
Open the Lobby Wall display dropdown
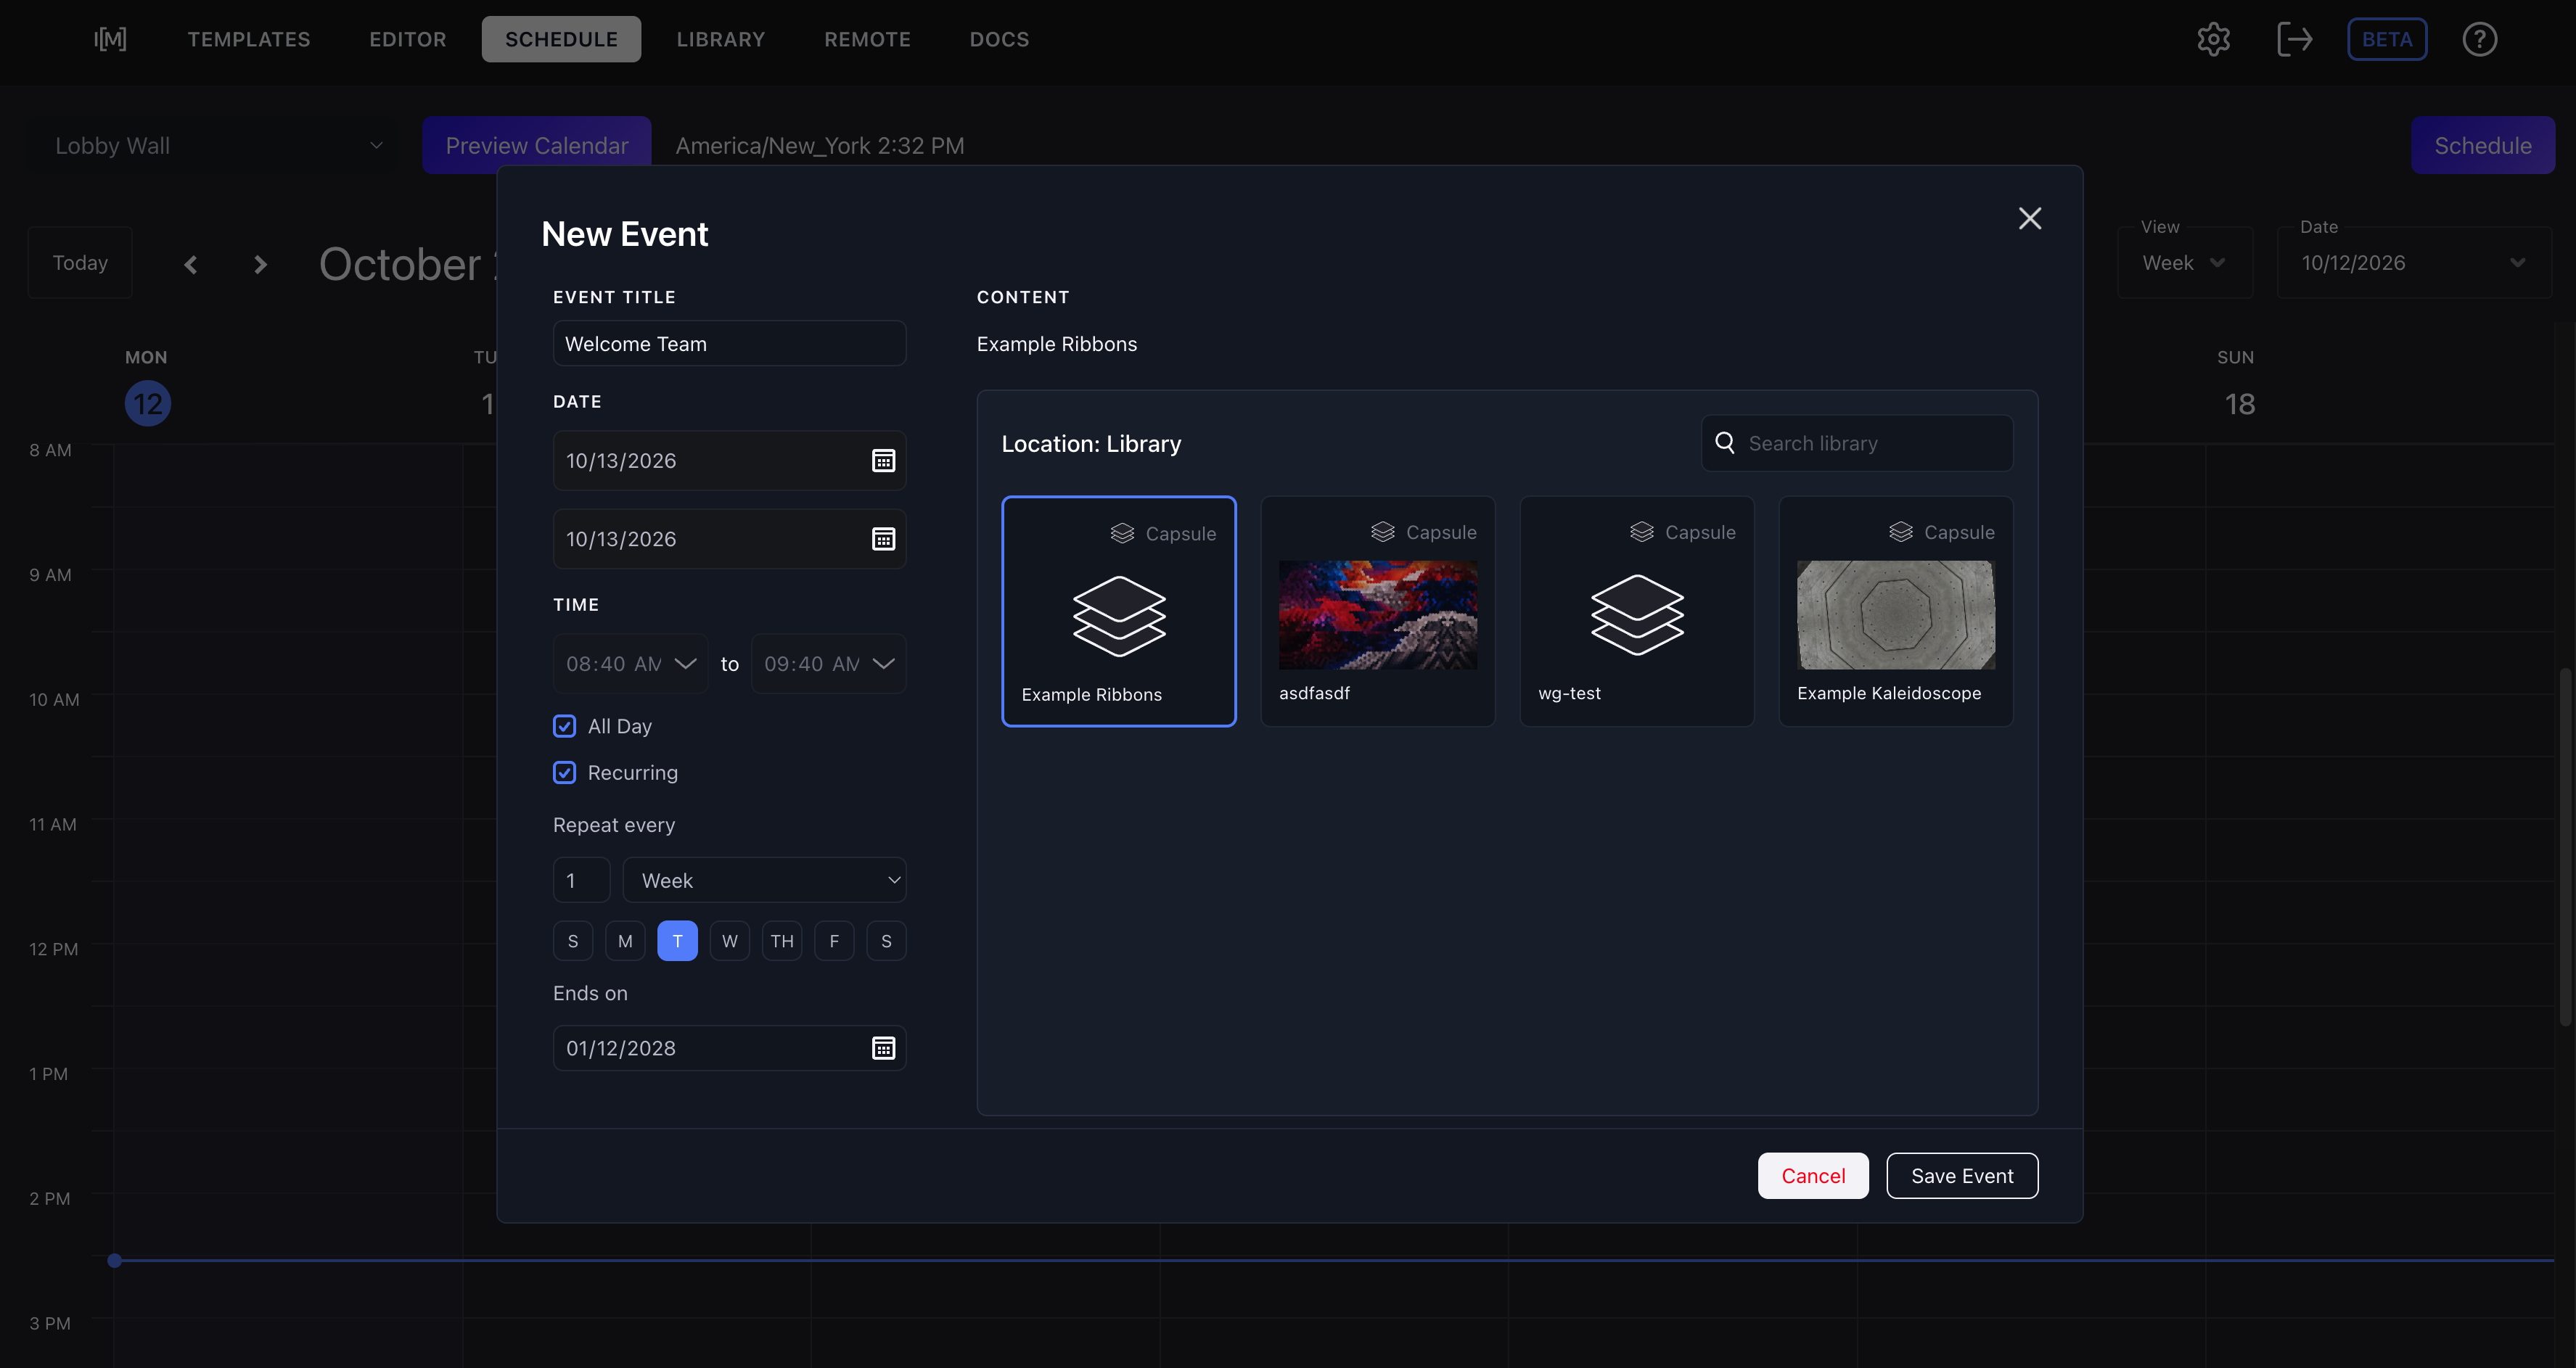pos(213,146)
